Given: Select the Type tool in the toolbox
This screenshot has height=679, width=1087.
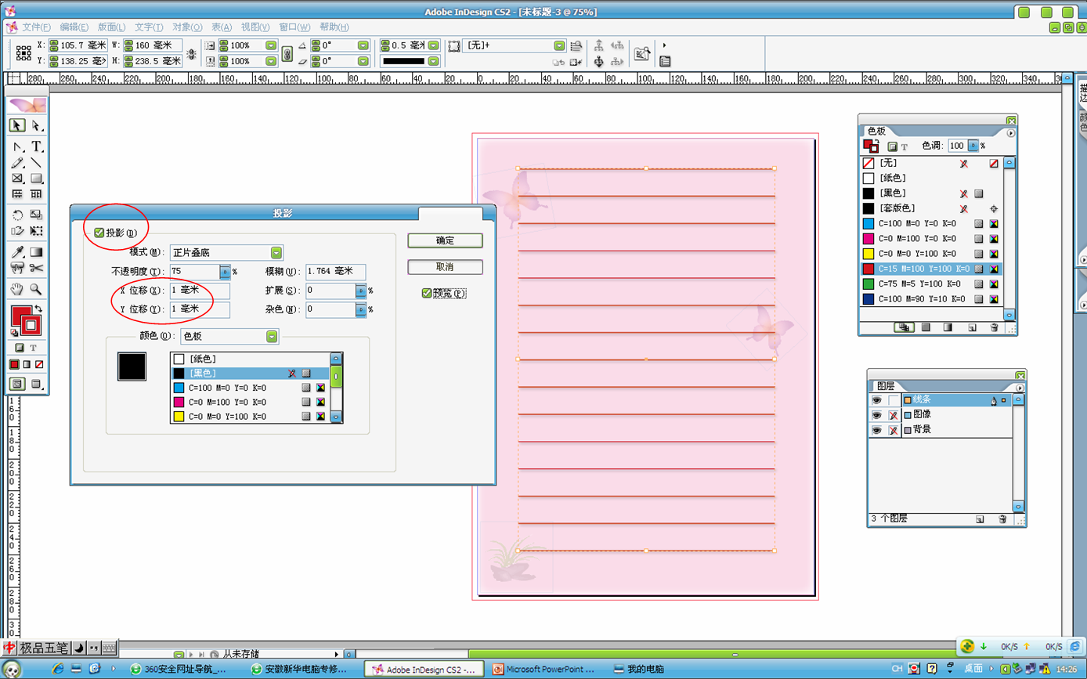Looking at the screenshot, I should (36, 146).
